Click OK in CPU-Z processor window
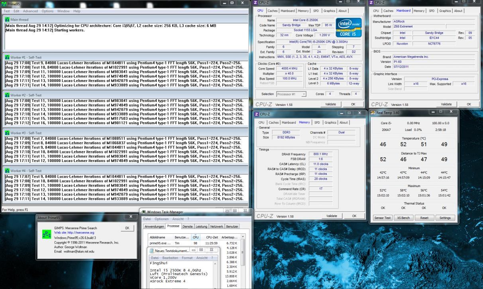The width and height of the screenshot is (483, 289). (353, 104)
